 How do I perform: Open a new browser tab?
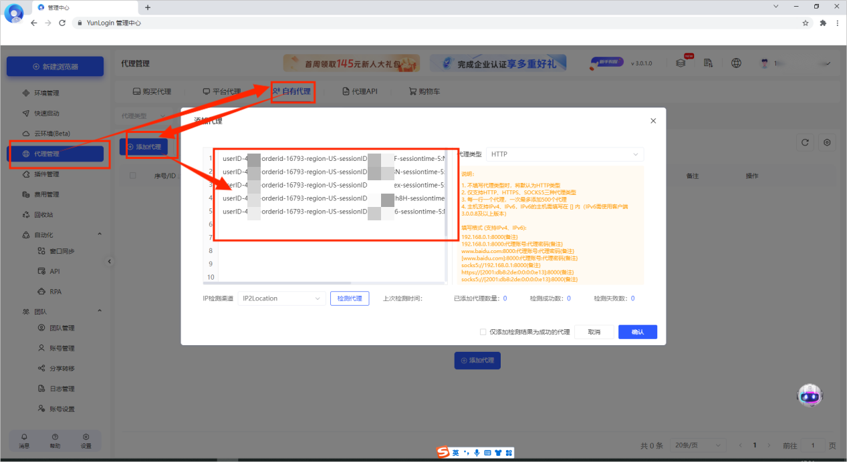pyautogui.click(x=148, y=7)
